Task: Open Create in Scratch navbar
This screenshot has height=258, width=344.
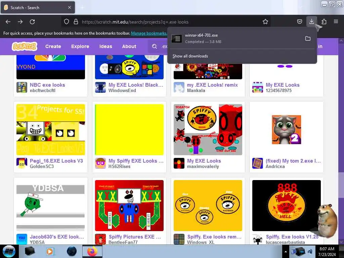Action: (53, 46)
